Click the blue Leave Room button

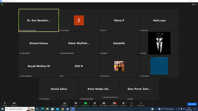click(192, 104)
